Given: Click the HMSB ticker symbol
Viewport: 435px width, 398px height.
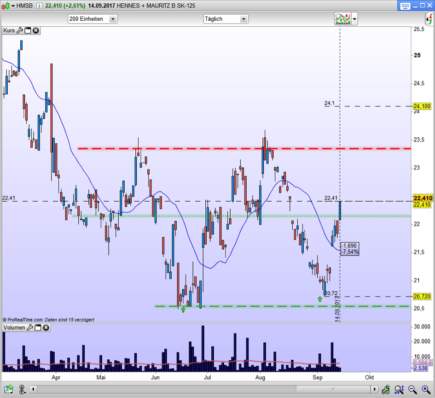Looking at the screenshot, I should click(x=24, y=6).
